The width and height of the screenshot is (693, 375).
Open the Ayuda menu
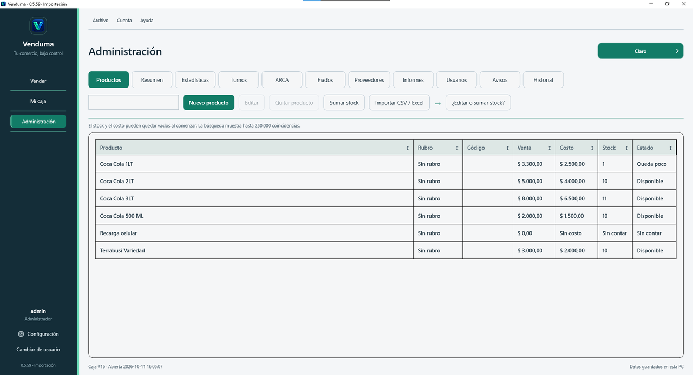147,21
